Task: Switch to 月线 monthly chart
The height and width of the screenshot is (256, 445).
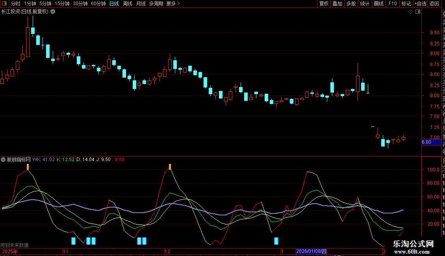Action: 141,4
